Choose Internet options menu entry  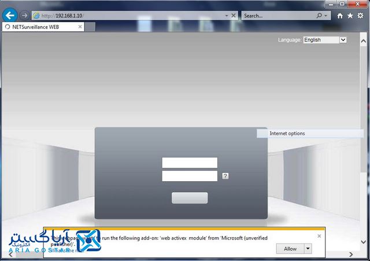click(310, 134)
